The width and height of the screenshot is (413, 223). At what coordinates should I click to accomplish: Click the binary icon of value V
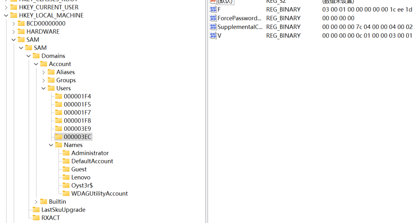213,36
